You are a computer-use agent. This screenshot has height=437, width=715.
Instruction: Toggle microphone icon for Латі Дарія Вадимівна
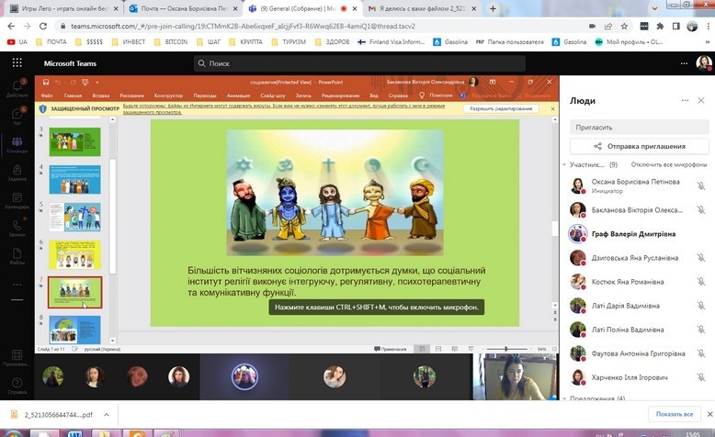point(701,306)
